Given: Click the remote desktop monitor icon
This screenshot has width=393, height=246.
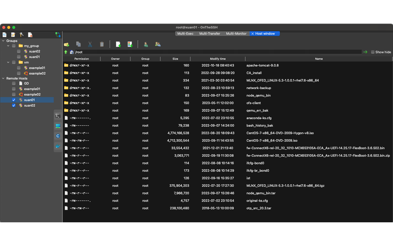Looking at the screenshot, I should pos(58,125).
